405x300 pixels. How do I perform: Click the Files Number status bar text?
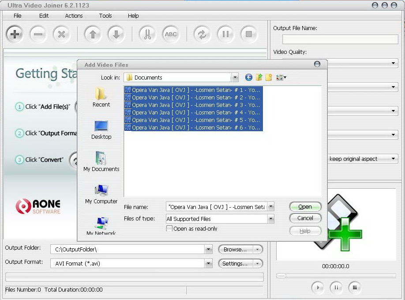pos(23,290)
